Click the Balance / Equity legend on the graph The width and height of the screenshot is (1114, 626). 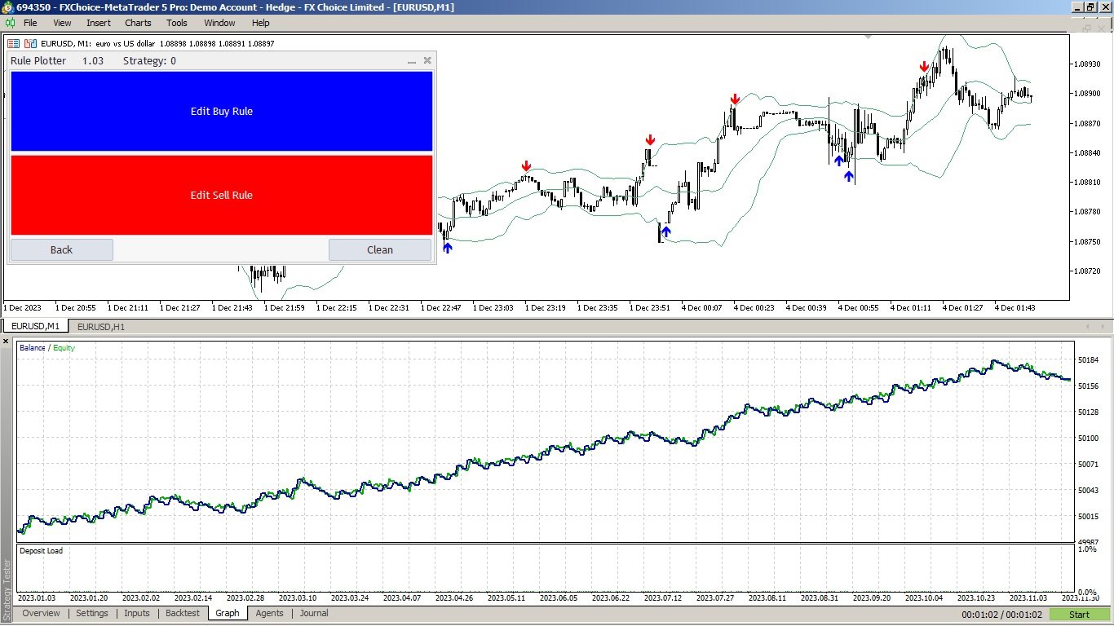pyautogui.click(x=49, y=347)
